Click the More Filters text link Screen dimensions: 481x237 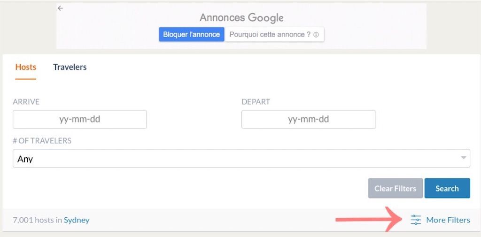point(448,220)
